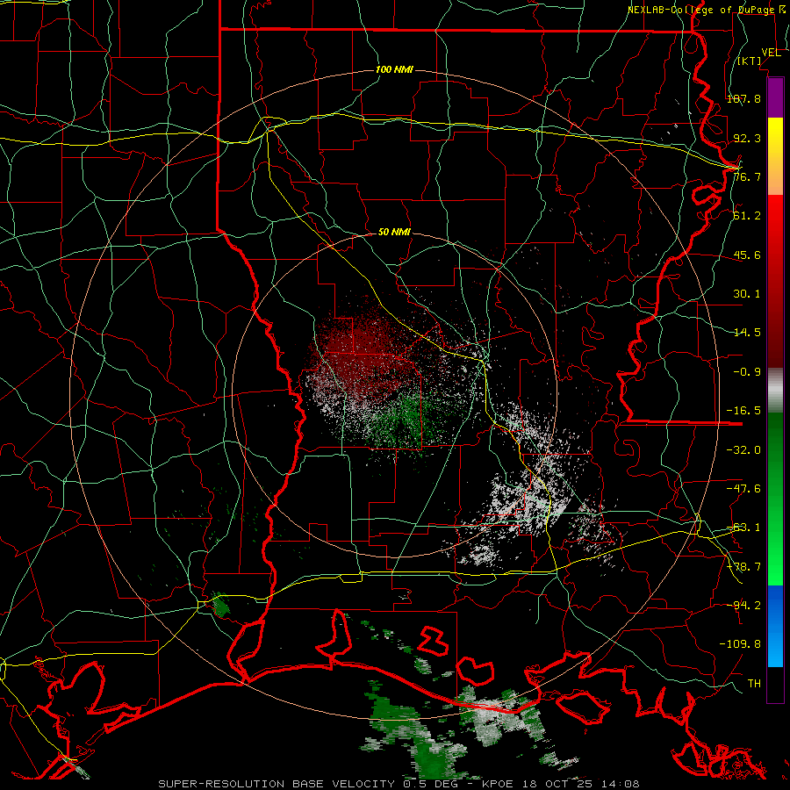The width and height of the screenshot is (790, 790).
Task: Select the 14.5 scale value
Action: click(x=747, y=333)
